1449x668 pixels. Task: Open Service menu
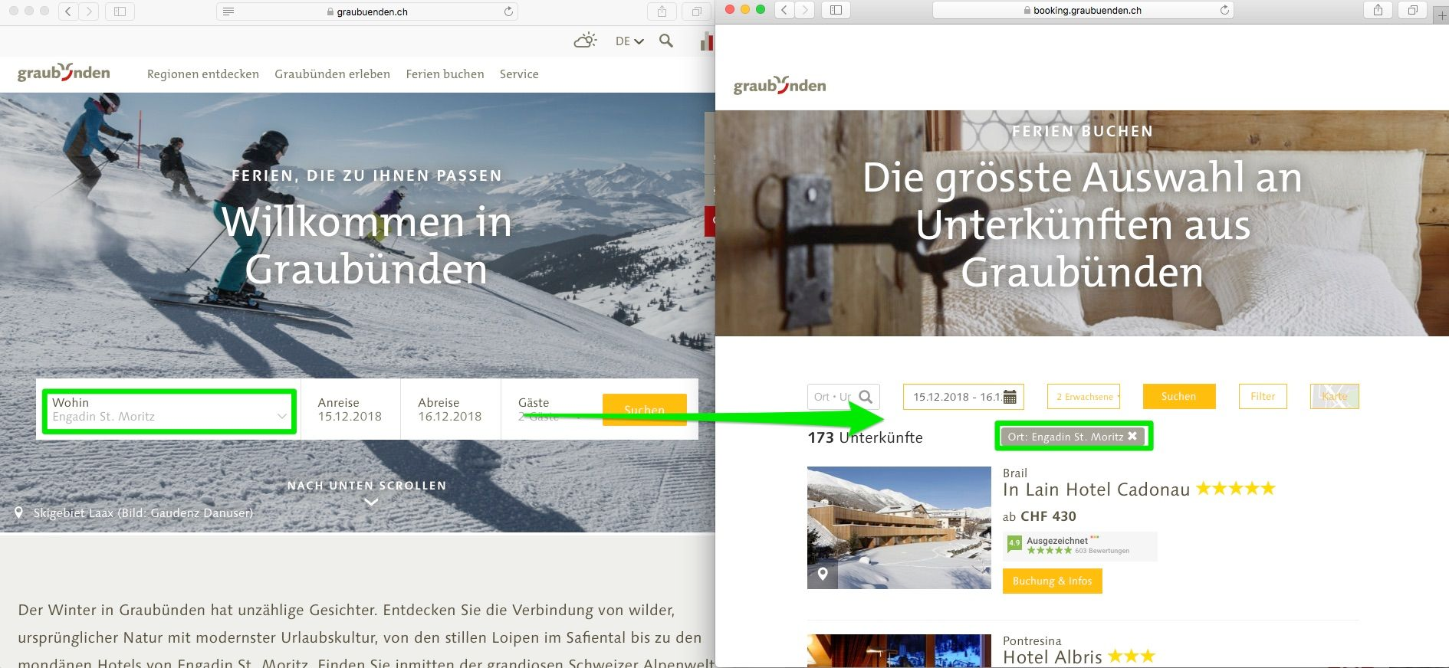click(519, 74)
